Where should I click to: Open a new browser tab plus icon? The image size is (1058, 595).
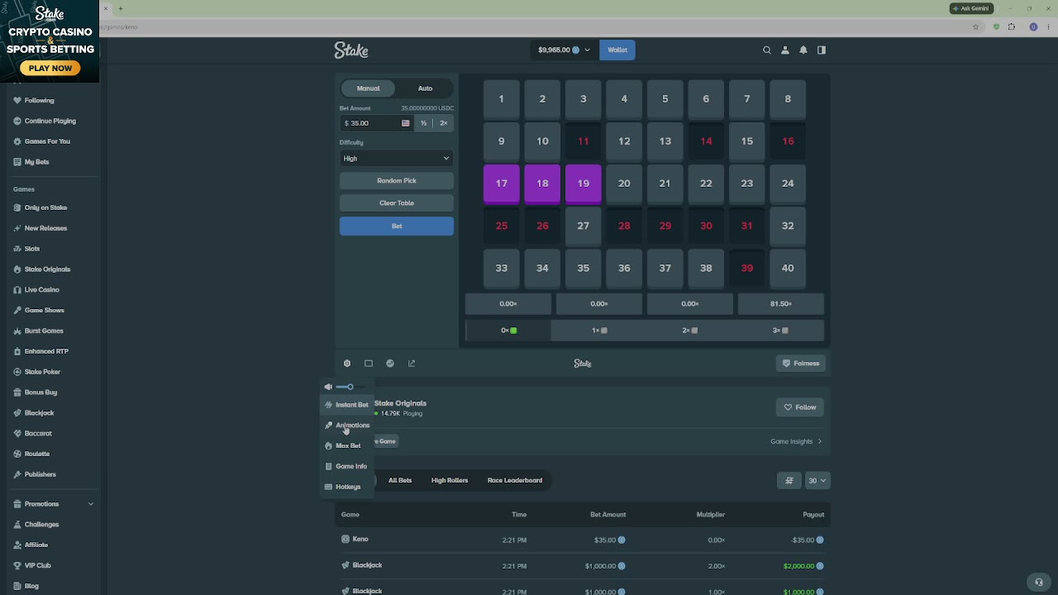coord(121,8)
